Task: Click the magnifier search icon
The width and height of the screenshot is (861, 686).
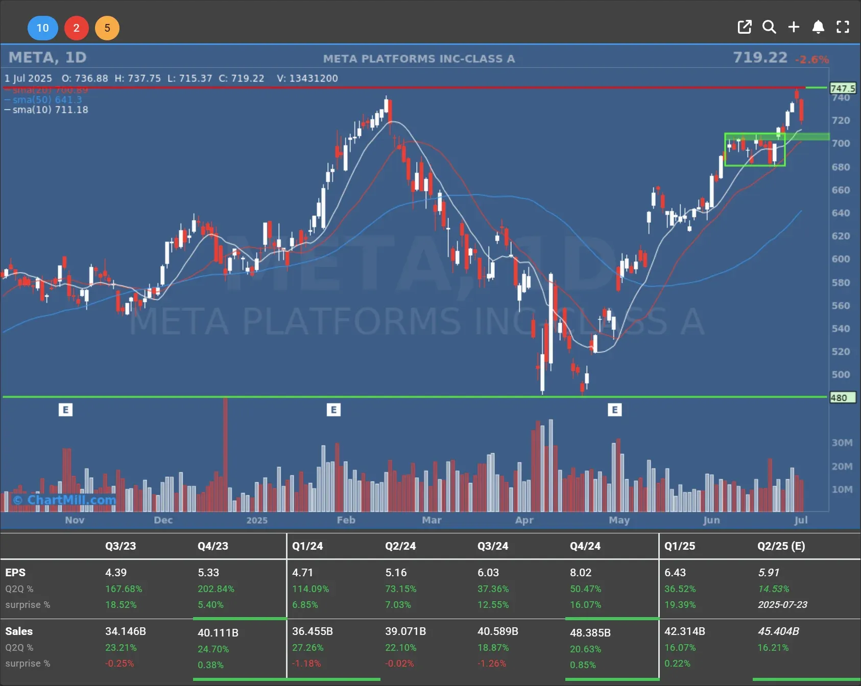Action: (x=769, y=27)
